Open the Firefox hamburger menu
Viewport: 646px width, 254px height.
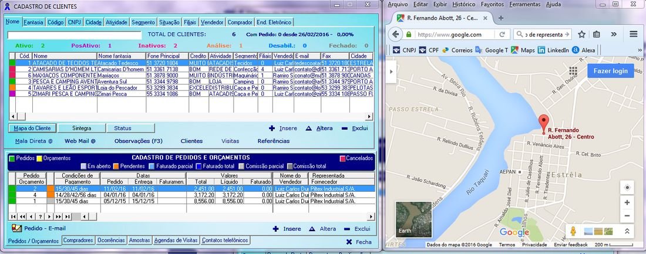pos(633,34)
